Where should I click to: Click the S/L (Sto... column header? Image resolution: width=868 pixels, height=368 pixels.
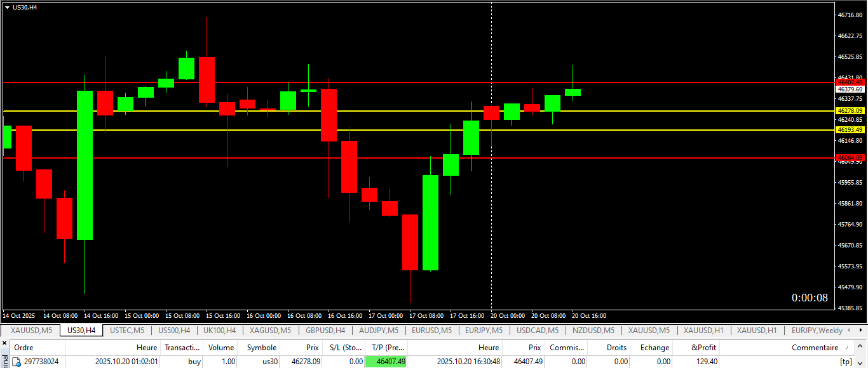coord(344,348)
